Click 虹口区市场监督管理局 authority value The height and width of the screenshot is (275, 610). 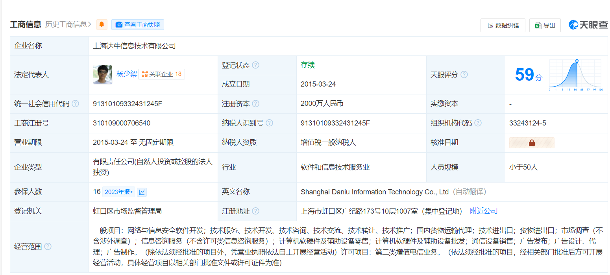pos(128,211)
